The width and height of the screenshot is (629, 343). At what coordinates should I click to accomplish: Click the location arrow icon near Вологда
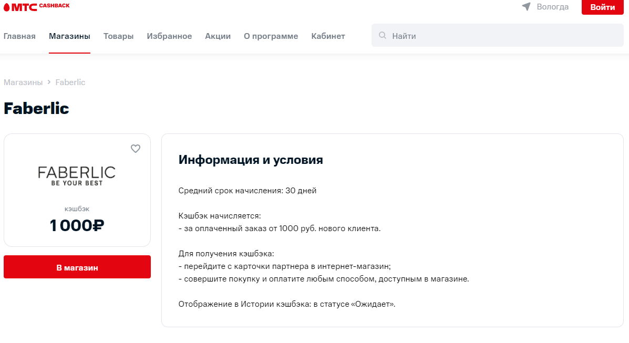526,6
